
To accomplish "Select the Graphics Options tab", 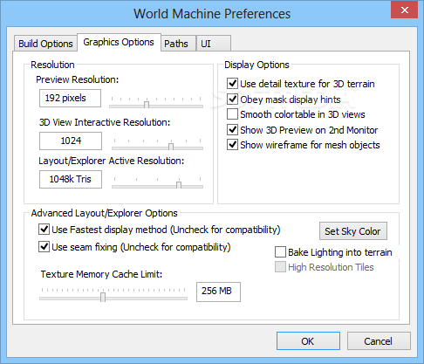I will [x=119, y=42].
